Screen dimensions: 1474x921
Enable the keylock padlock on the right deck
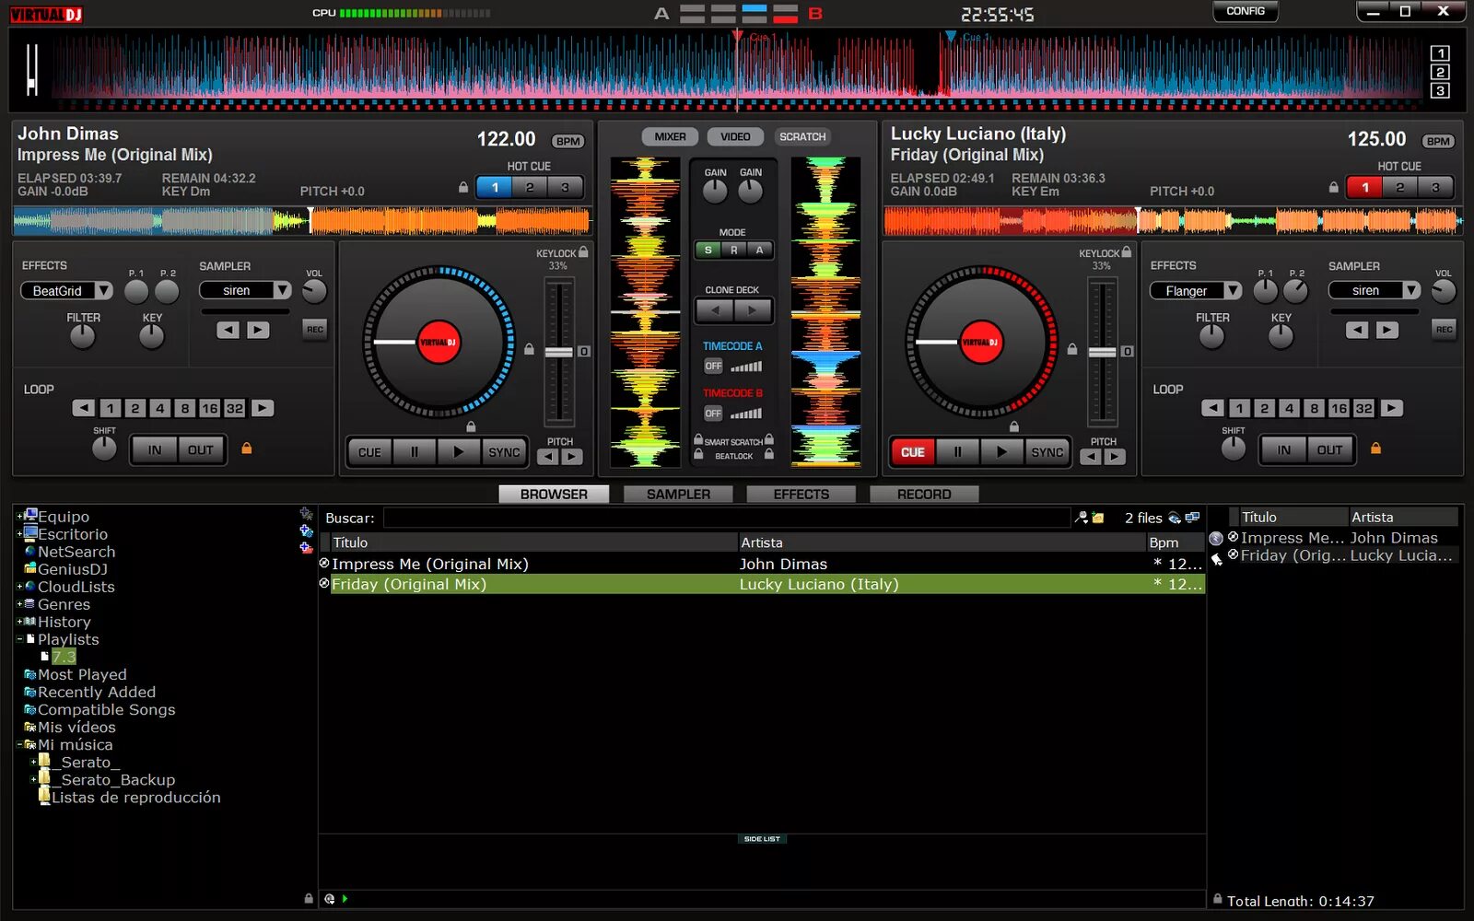click(1126, 252)
